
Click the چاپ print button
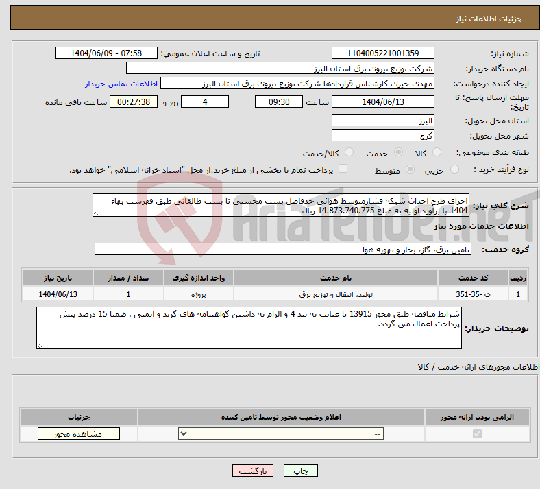[301, 470]
